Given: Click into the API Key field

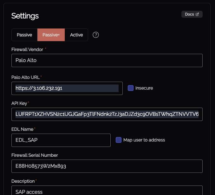Looking at the screenshot, I should (107, 114).
